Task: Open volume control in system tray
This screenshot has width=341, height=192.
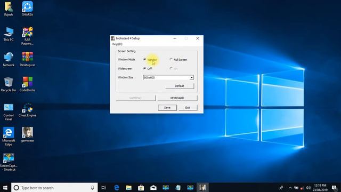Action: [308, 188]
